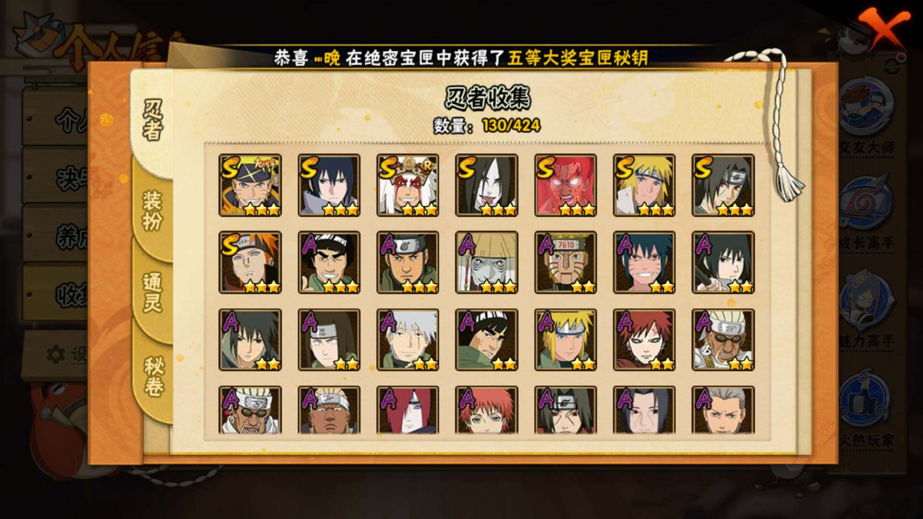Select the 忍者 tab

(152, 120)
